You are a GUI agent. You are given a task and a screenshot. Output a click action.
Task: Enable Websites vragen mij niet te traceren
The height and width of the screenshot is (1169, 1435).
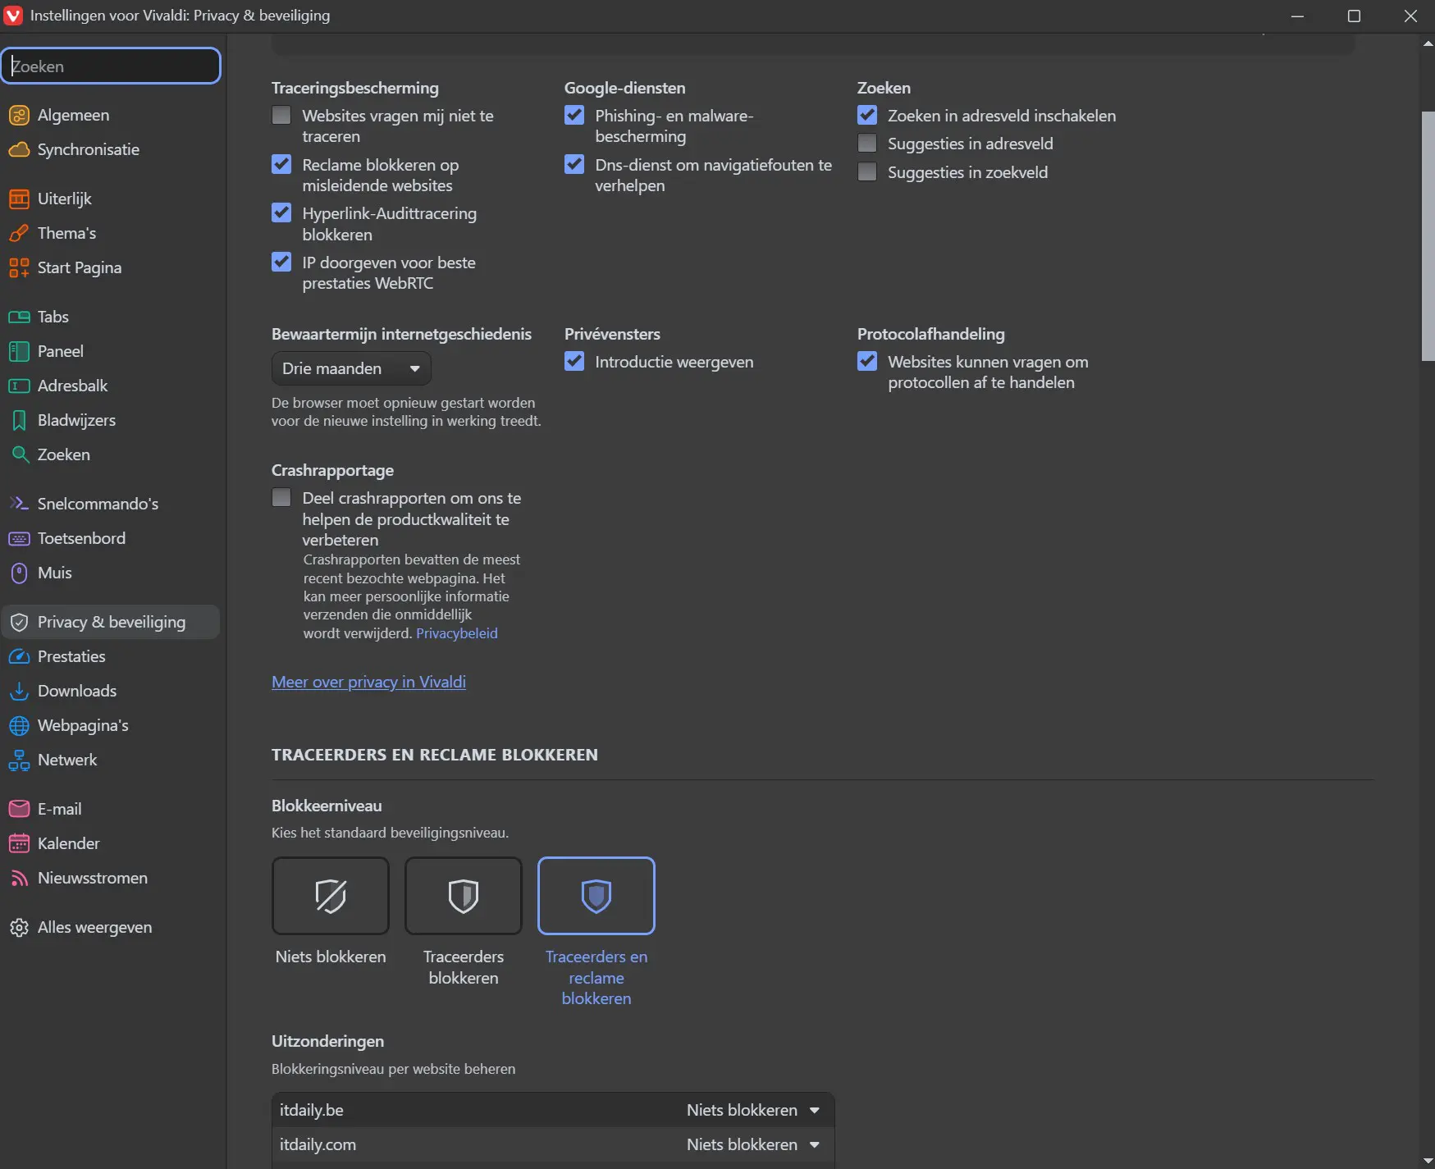pos(281,115)
